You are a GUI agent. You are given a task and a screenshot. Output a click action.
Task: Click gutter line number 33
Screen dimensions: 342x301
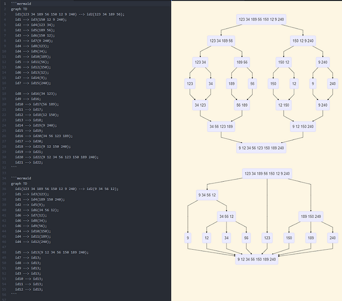pyautogui.click(x=5, y=173)
